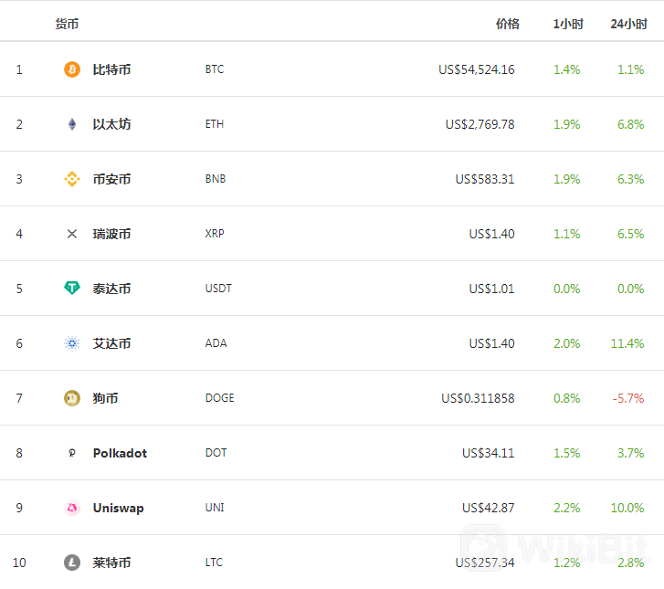Sort by 1小时 column header

[x=567, y=24]
